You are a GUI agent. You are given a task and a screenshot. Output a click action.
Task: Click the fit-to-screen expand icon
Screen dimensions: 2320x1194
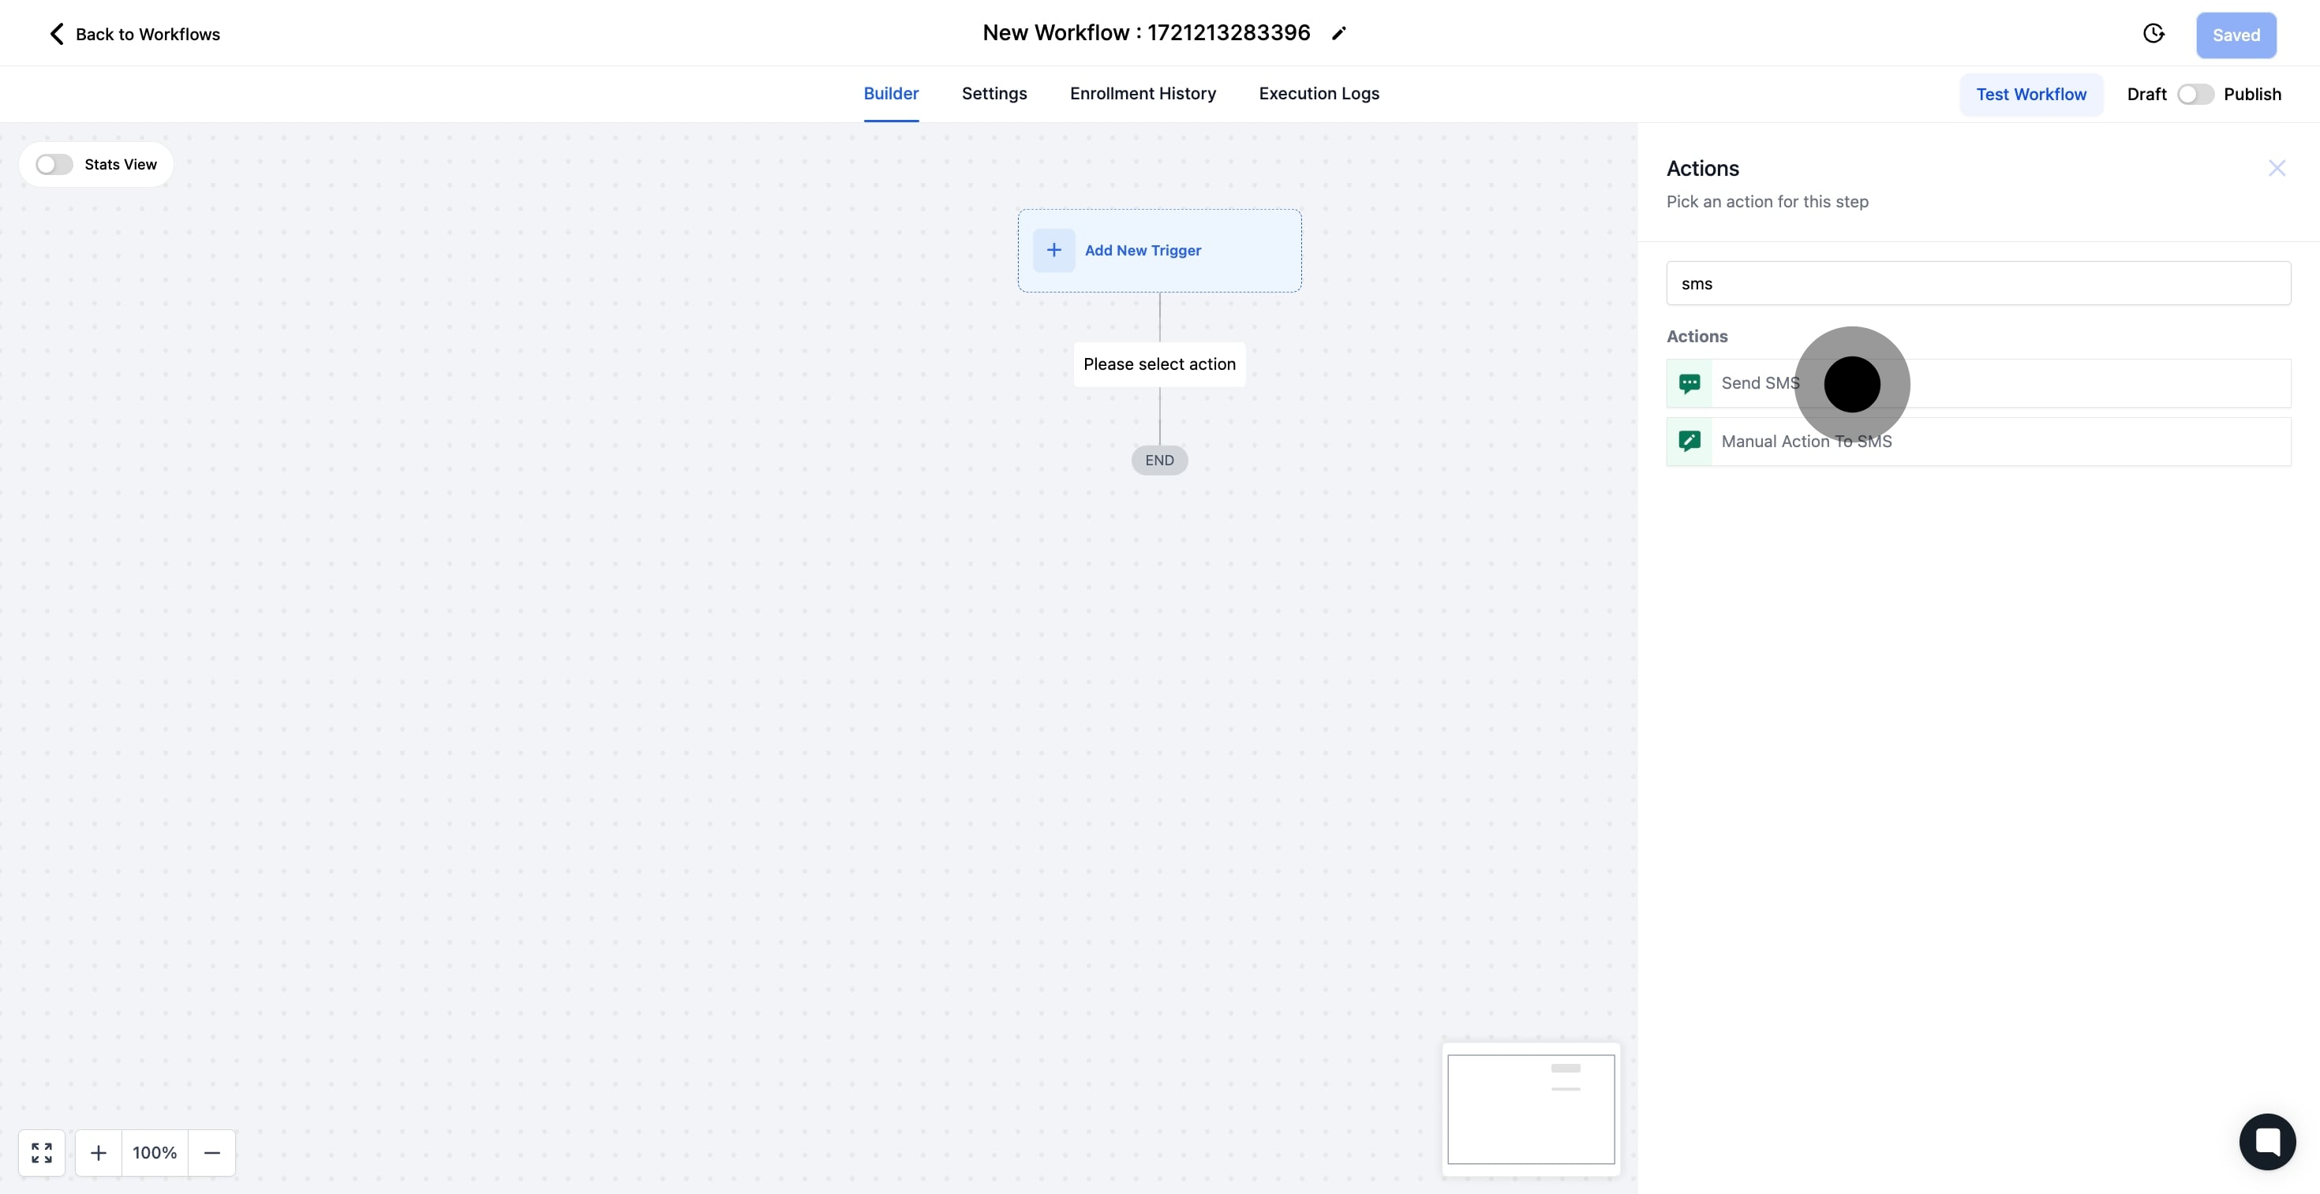click(41, 1153)
